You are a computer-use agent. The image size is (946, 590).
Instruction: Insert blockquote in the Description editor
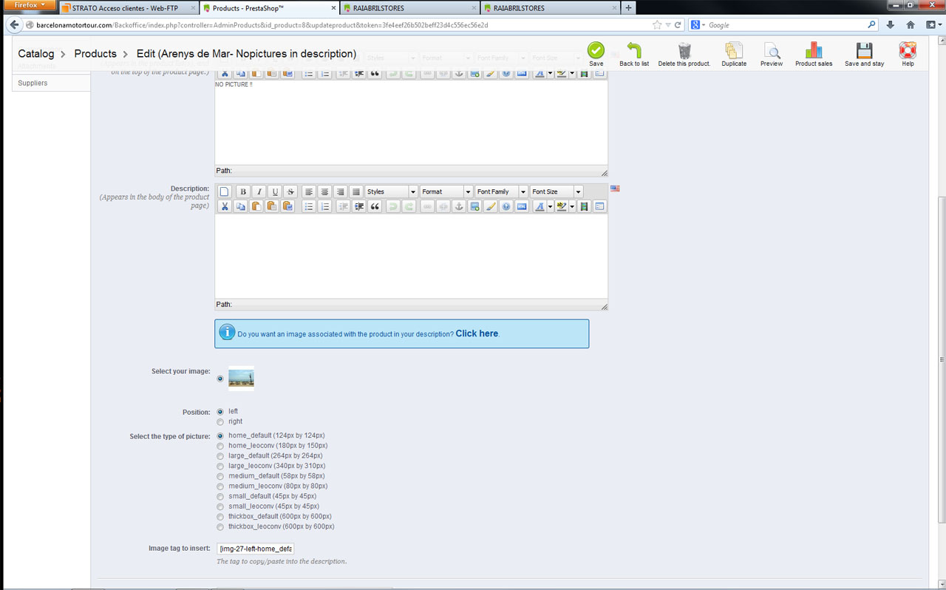pyautogui.click(x=375, y=206)
